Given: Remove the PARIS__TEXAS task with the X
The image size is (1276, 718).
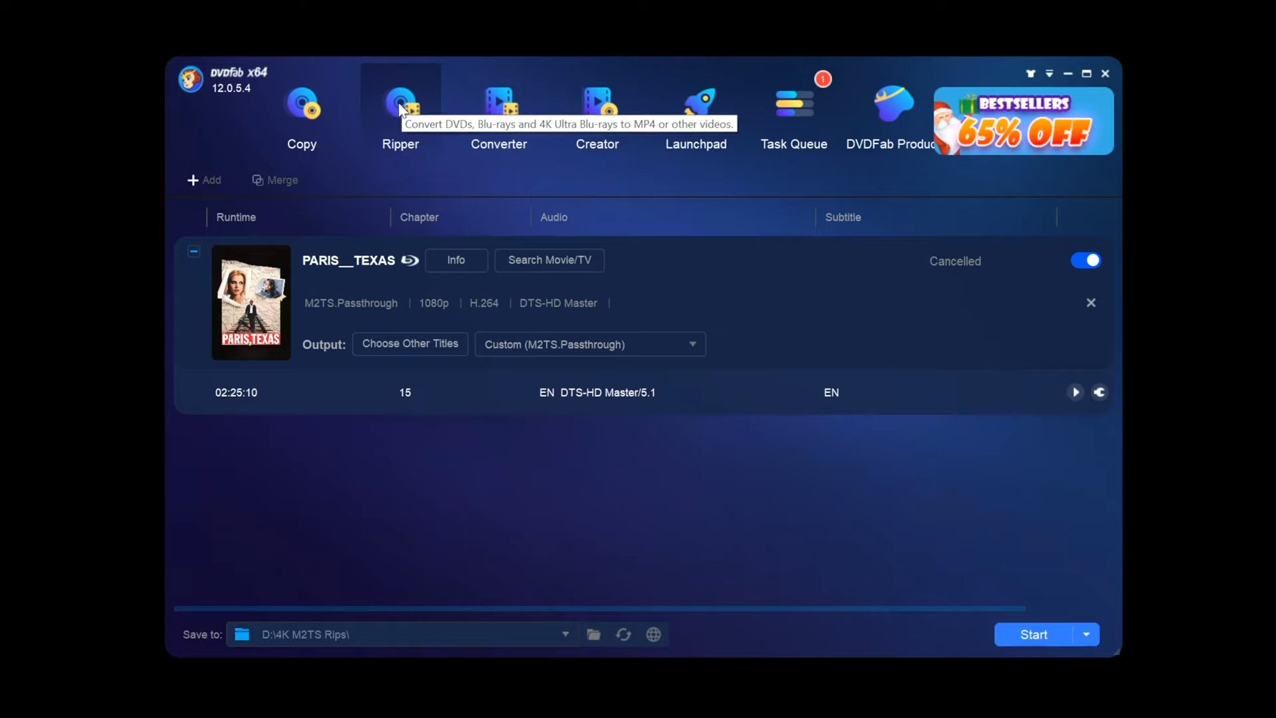Looking at the screenshot, I should (1091, 302).
